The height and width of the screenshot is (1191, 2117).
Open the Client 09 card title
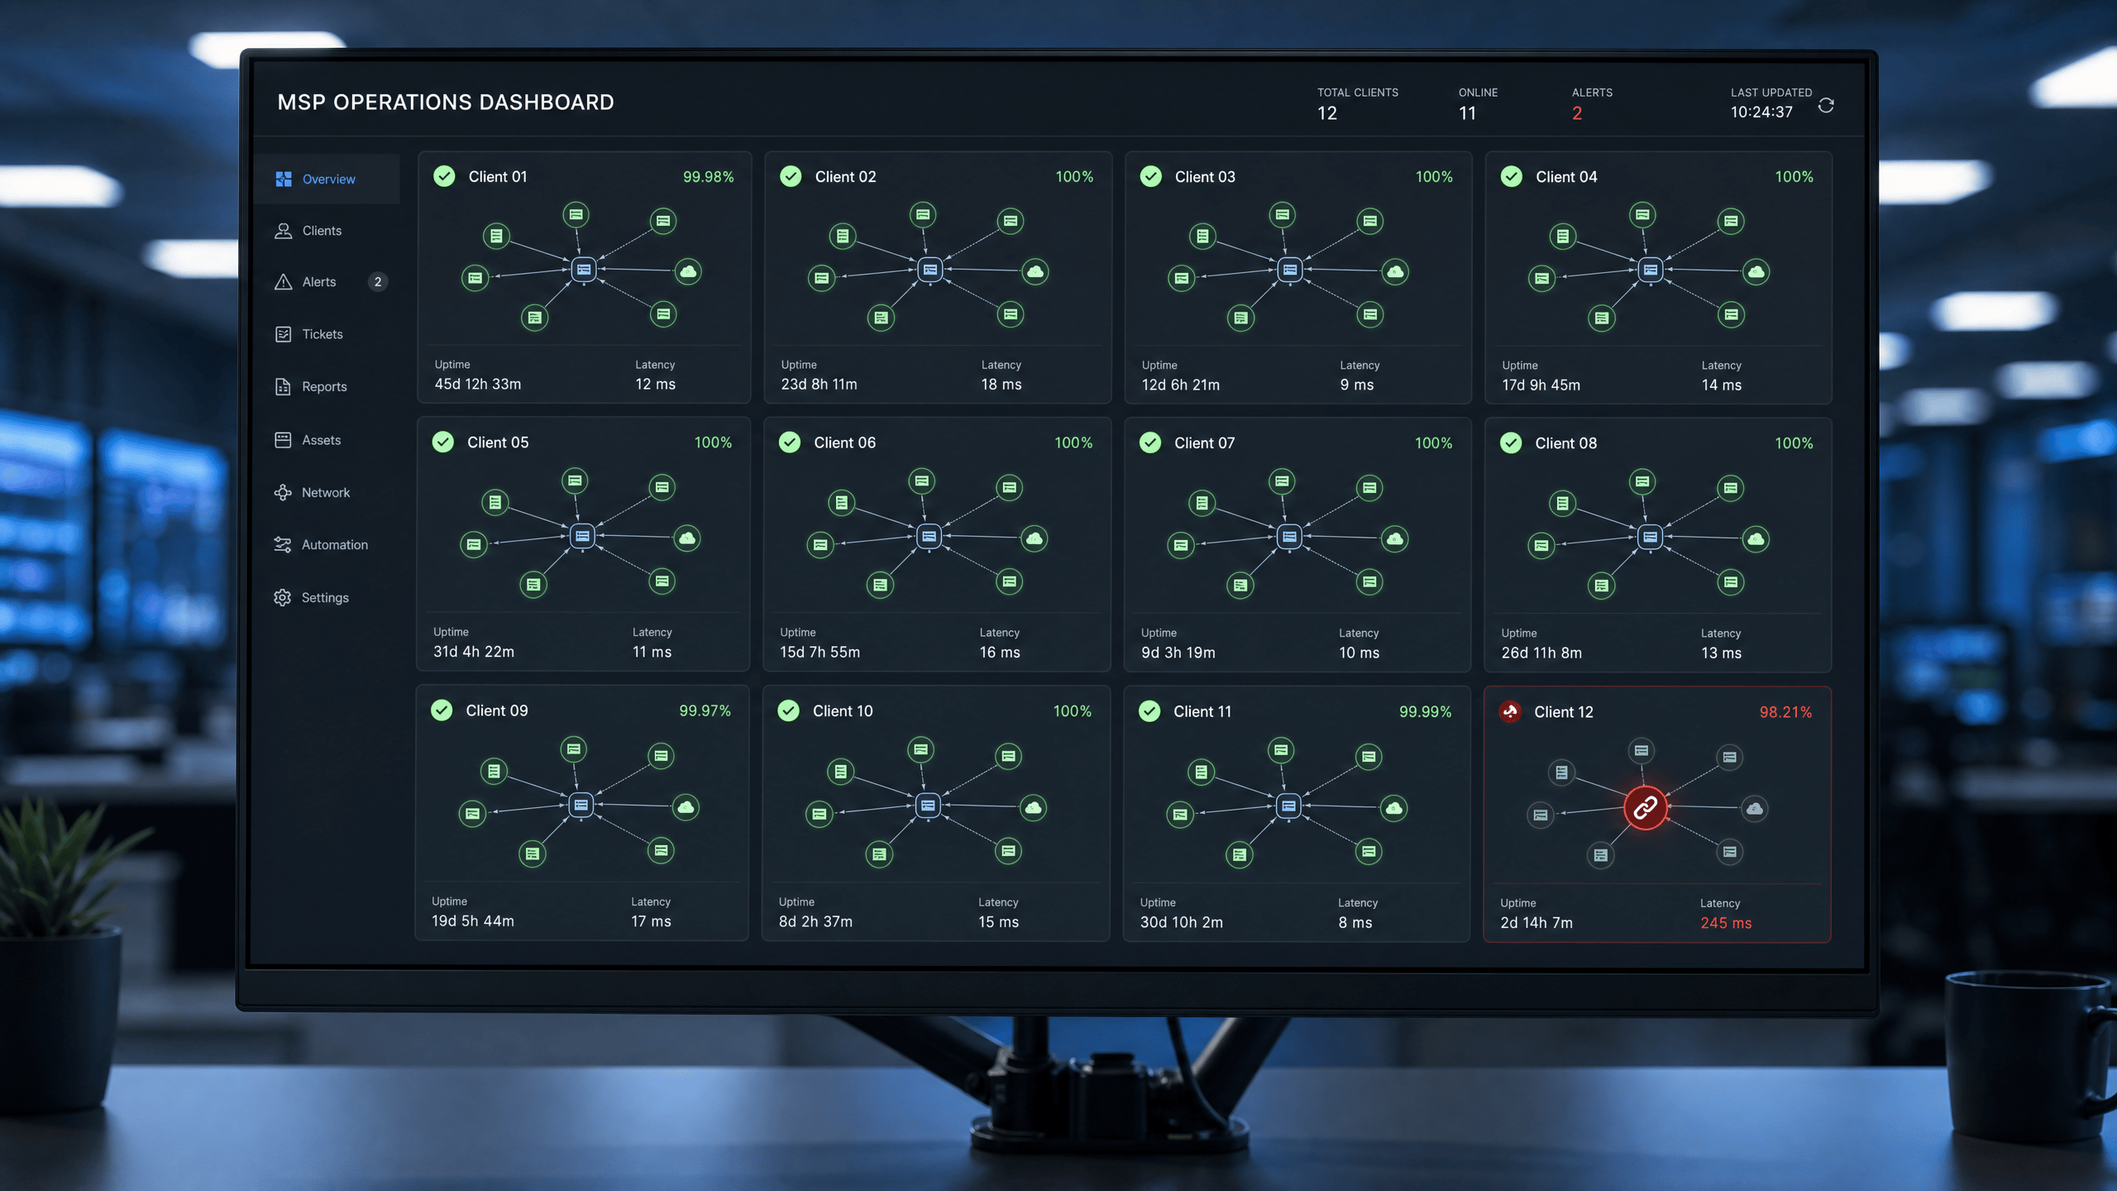pyautogui.click(x=497, y=710)
